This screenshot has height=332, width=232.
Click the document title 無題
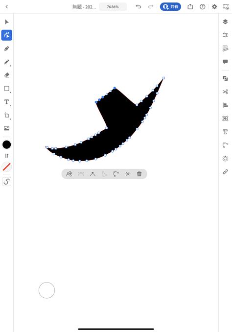click(84, 7)
